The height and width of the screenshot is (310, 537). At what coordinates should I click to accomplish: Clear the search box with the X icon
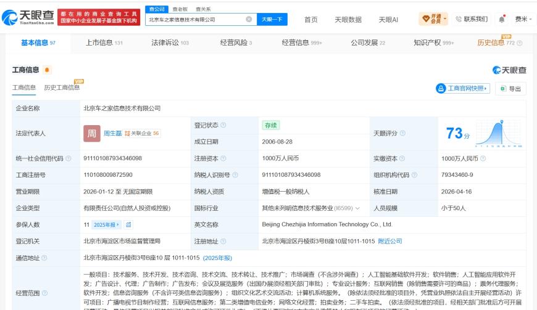pyautogui.click(x=249, y=20)
